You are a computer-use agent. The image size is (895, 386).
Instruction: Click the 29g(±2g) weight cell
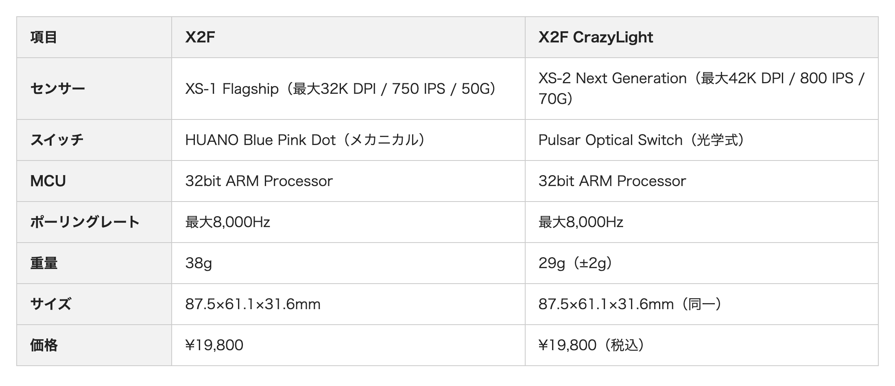[x=701, y=263]
